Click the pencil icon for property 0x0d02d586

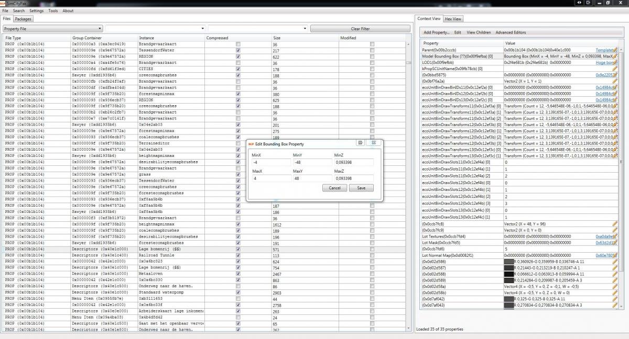615,261
